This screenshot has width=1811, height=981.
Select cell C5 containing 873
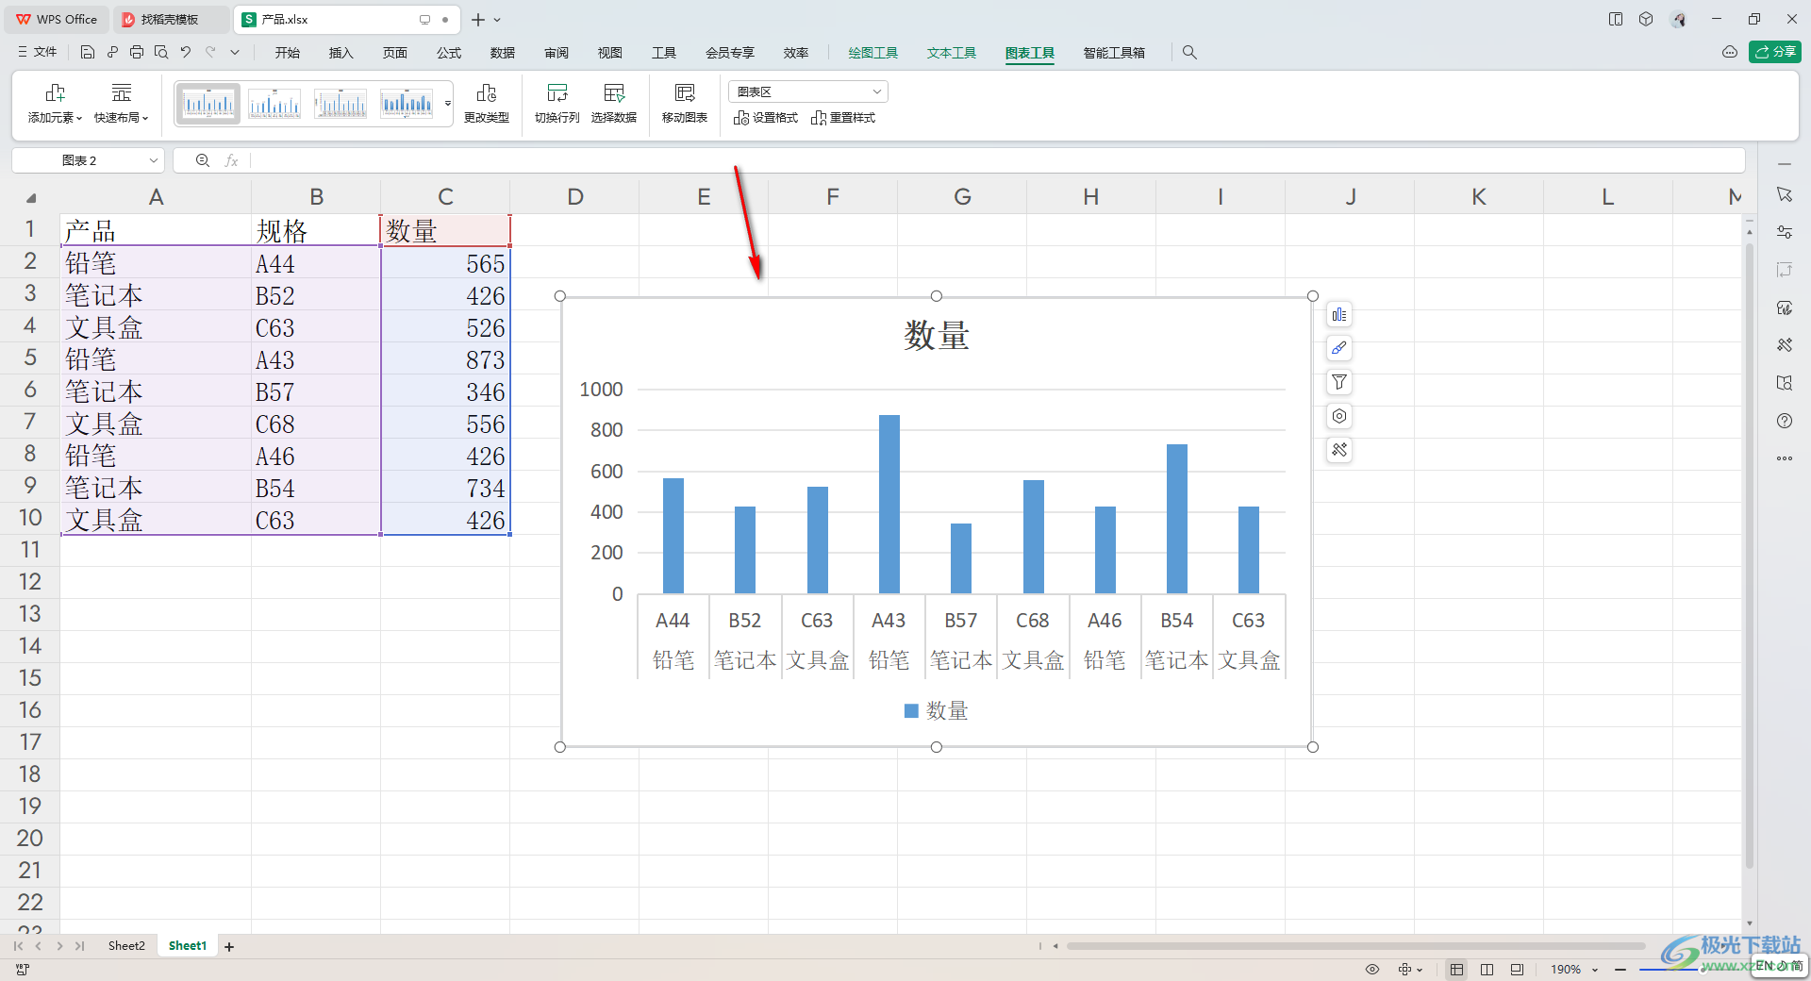pos(445,359)
